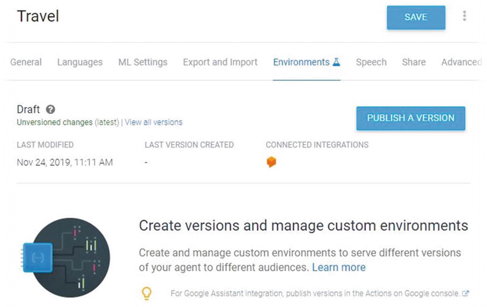Open the three-dot more options menu
The image size is (487, 307).
tap(464, 16)
